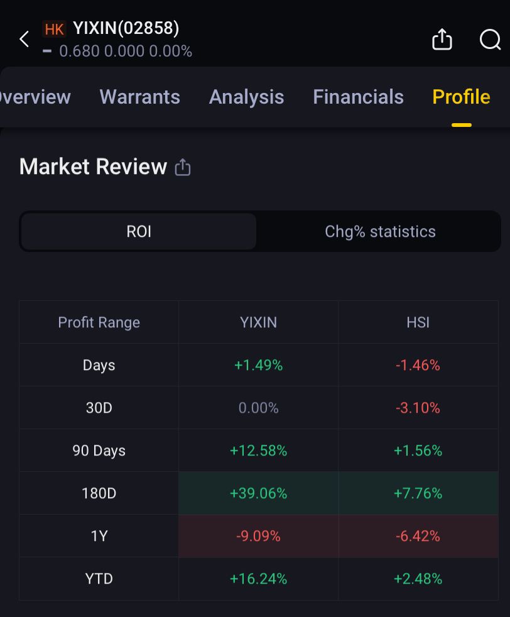The width and height of the screenshot is (510, 617).
Task: Select the 30D row label
Action: (x=99, y=408)
